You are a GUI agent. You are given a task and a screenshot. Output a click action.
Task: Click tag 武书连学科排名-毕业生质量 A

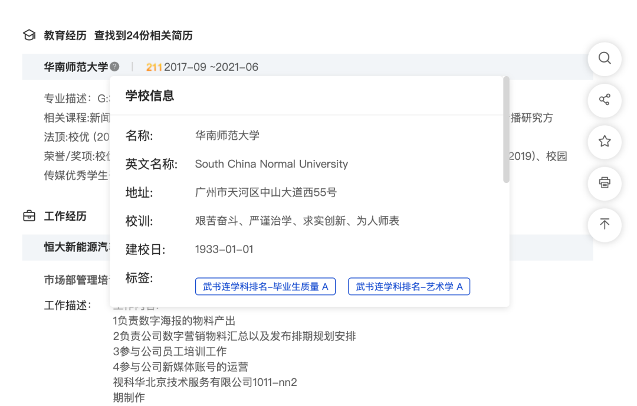click(x=265, y=287)
